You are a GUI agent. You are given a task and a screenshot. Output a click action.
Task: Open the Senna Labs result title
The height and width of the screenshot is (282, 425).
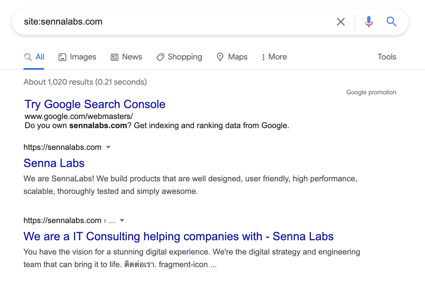coord(54,163)
